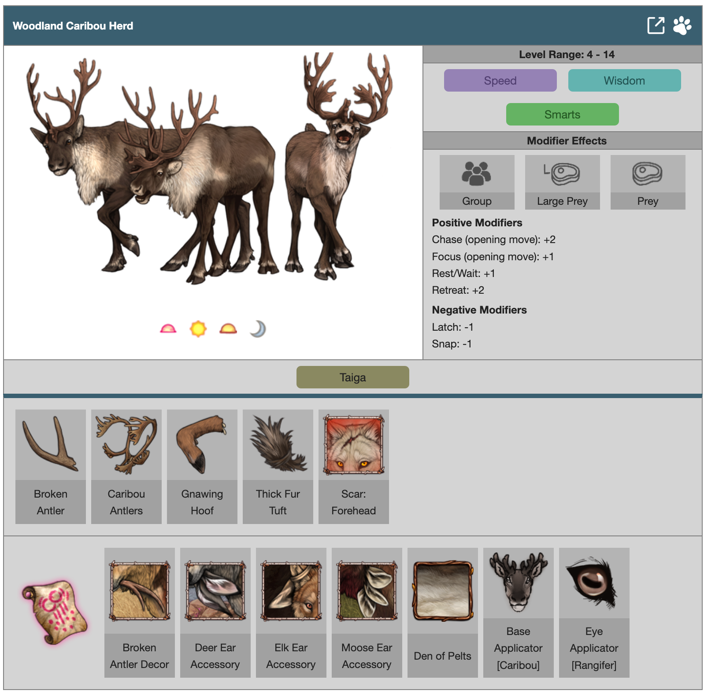The image size is (704, 694).
Task: Click the crescent moon night icon
Action: (x=258, y=329)
